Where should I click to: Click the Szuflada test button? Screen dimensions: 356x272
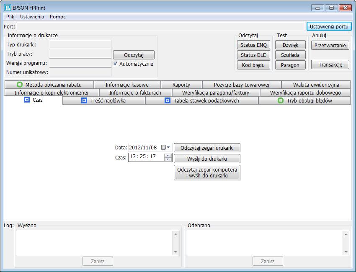[x=290, y=55]
